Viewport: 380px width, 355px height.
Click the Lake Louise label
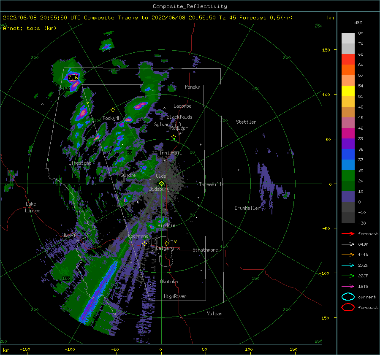click(33, 207)
